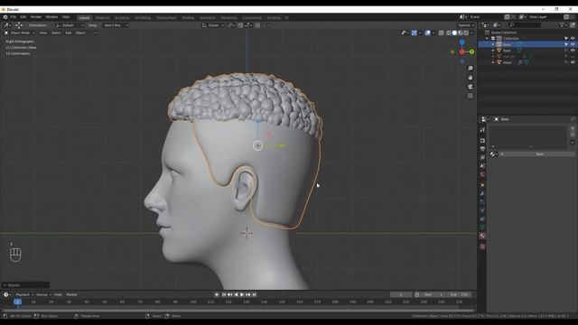Viewport: 578px width, 325px height.
Task: Open the Playback popover in timeline
Action: [x=24, y=295]
